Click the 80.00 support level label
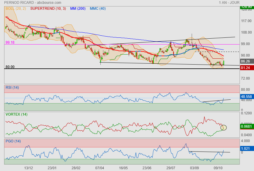Image resolution: width=254 pixels, height=171 pixels. pyautogui.click(x=10, y=67)
